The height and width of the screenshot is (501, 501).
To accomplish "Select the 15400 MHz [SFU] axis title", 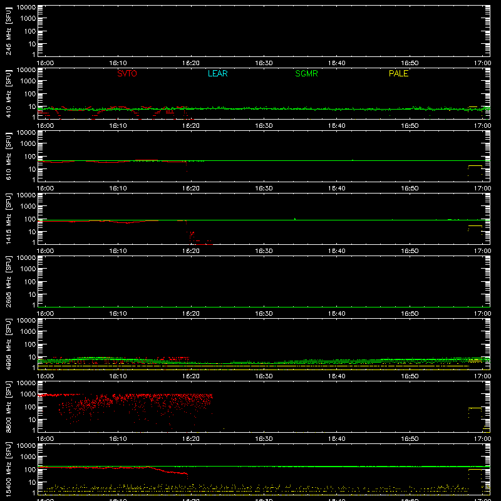I will [x=9, y=469].
